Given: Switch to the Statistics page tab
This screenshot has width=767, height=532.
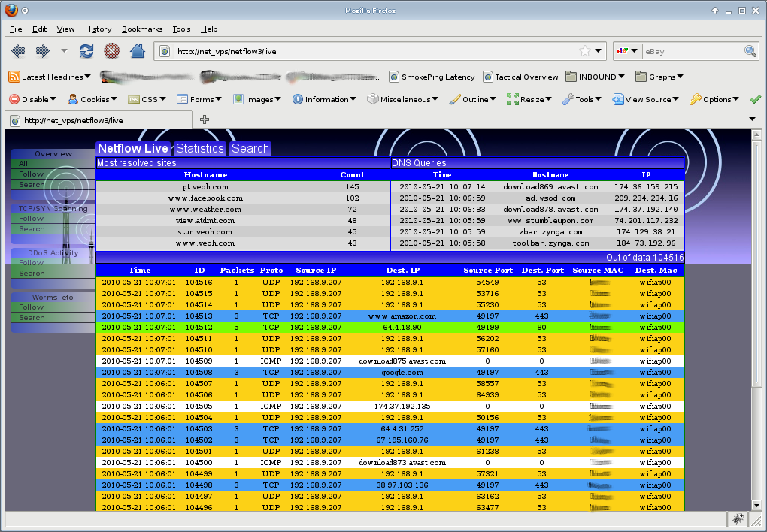Looking at the screenshot, I should coord(199,148).
